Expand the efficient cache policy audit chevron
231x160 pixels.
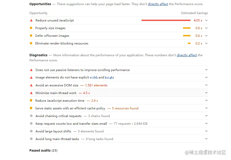click(206, 108)
